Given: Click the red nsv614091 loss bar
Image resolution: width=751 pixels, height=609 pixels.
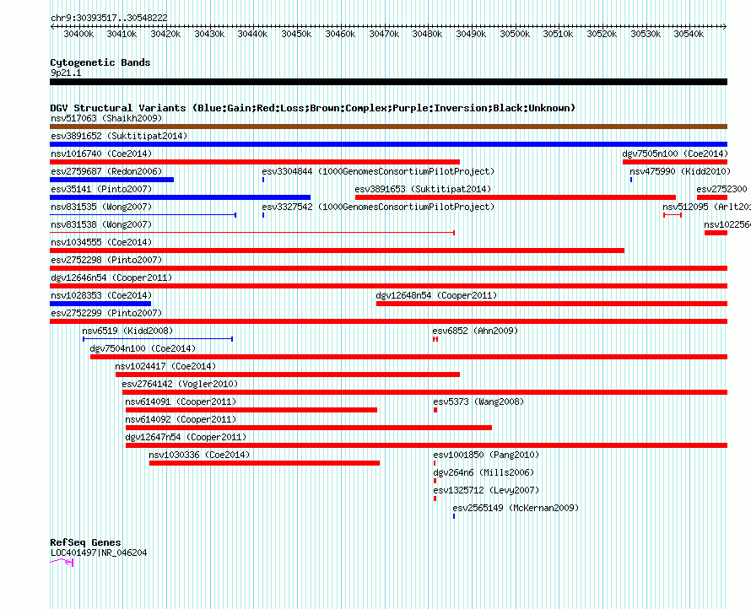Looking at the screenshot, I should 251,410.
